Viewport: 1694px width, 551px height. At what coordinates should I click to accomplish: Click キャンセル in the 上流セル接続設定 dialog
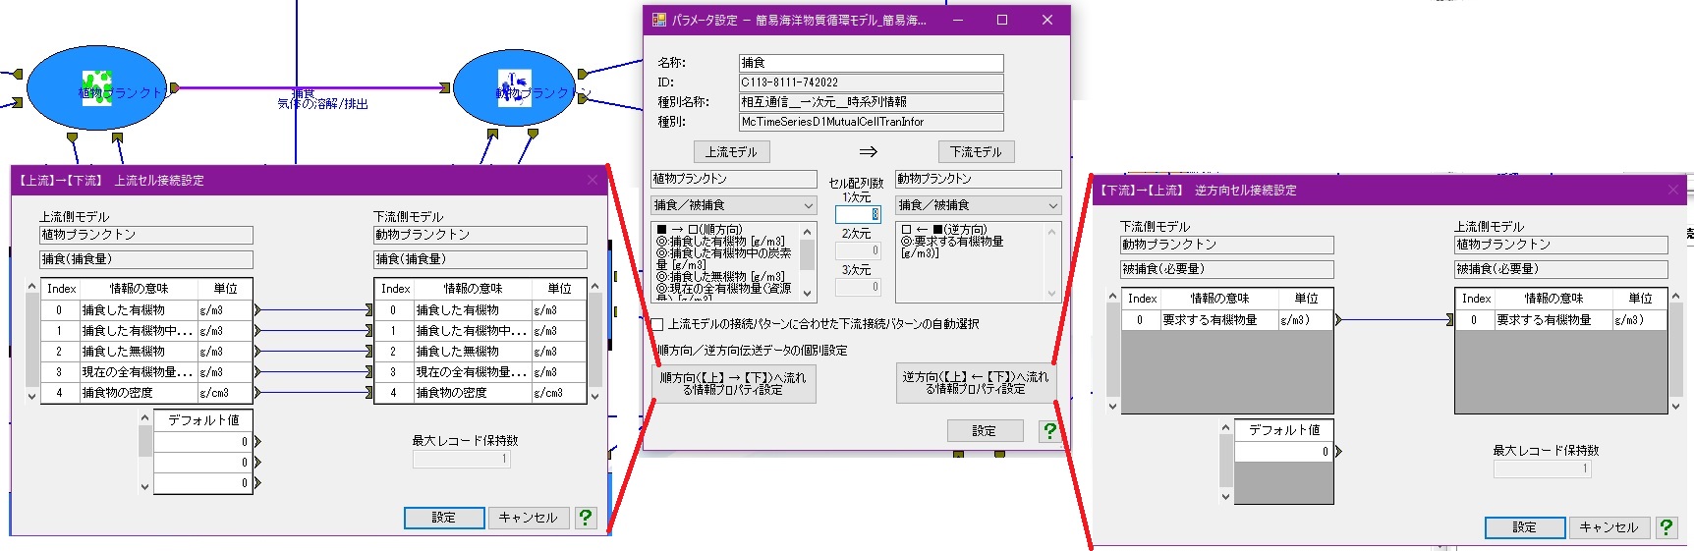tap(528, 518)
